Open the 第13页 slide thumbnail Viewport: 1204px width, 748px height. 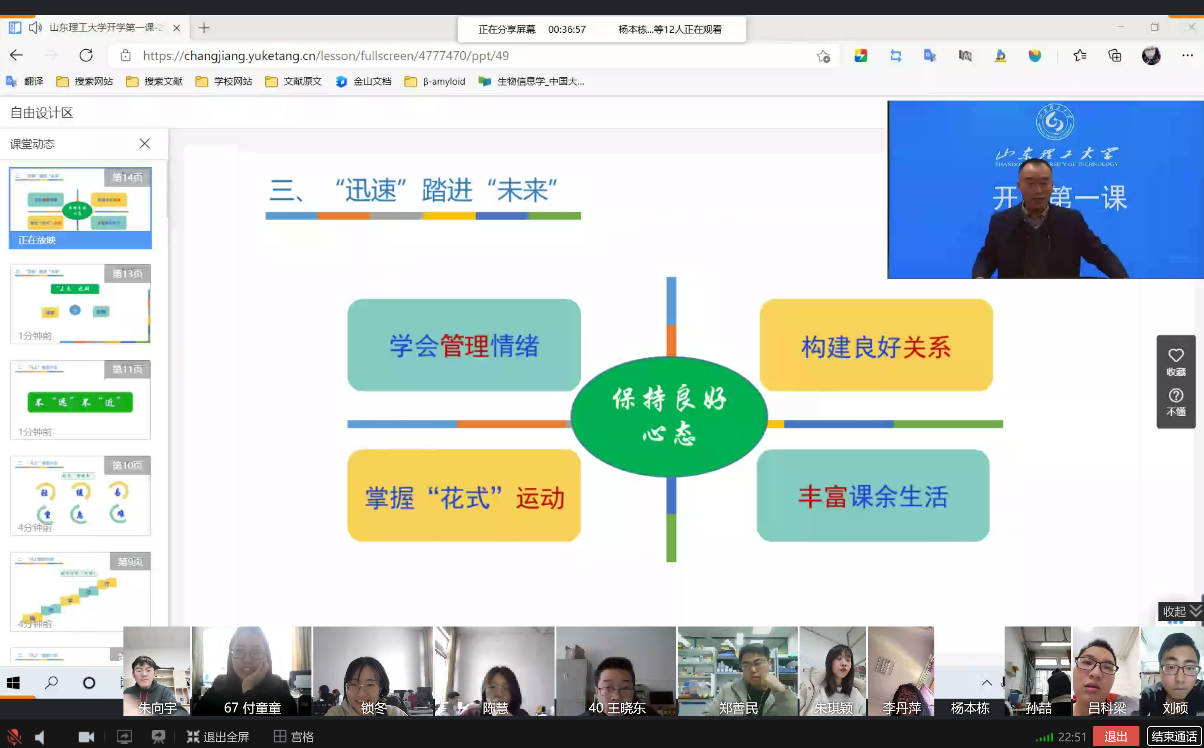pyautogui.click(x=80, y=303)
